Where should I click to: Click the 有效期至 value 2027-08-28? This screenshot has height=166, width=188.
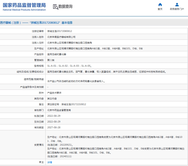coord(54,128)
